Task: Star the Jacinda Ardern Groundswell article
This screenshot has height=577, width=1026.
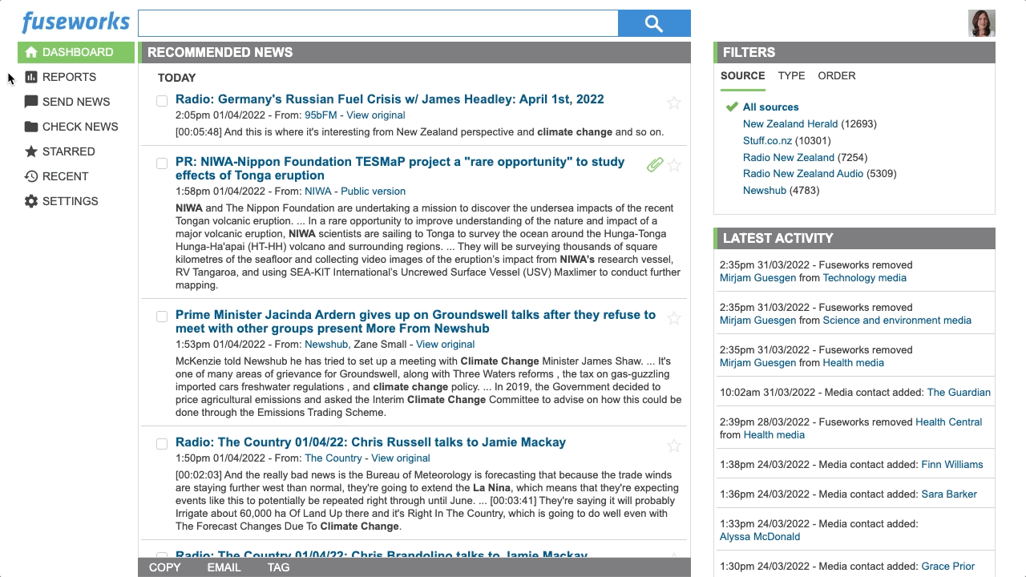Action: pyautogui.click(x=674, y=318)
